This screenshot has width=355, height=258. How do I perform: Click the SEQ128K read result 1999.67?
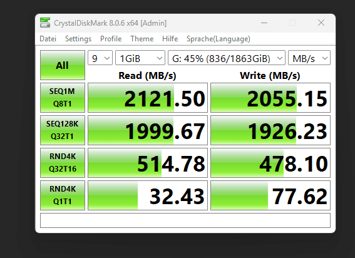click(x=148, y=130)
